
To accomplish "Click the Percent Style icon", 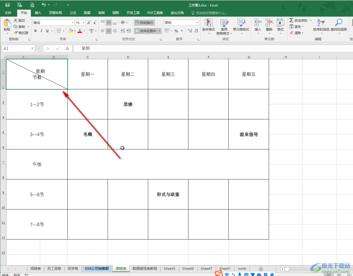I will click(176, 31).
